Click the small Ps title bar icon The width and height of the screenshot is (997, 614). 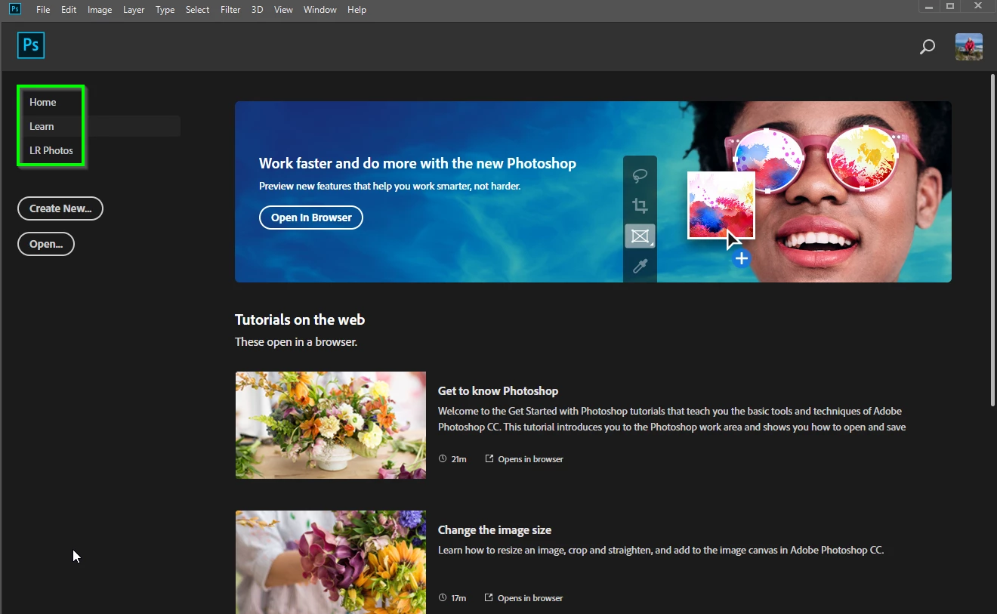pyautogui.click(x=15, y=9)
